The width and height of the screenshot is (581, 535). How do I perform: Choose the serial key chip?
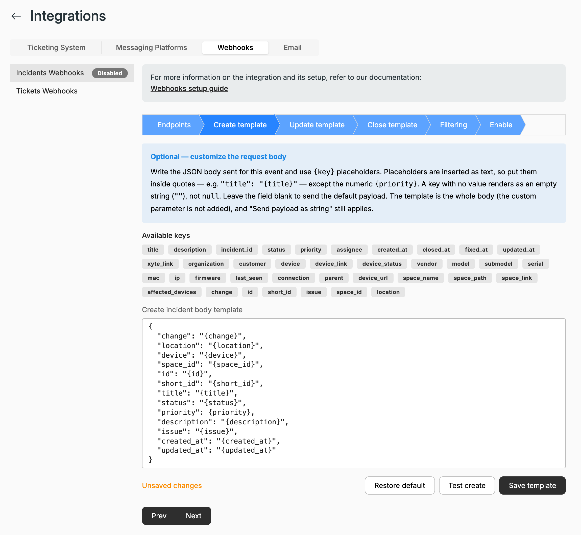(535, 264)
